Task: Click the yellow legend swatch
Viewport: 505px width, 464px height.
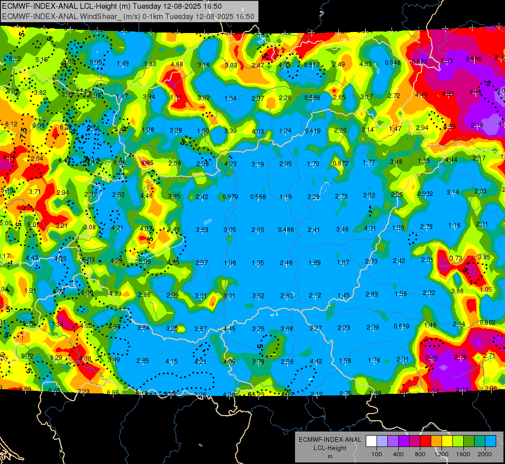Action: coord(447,441)
